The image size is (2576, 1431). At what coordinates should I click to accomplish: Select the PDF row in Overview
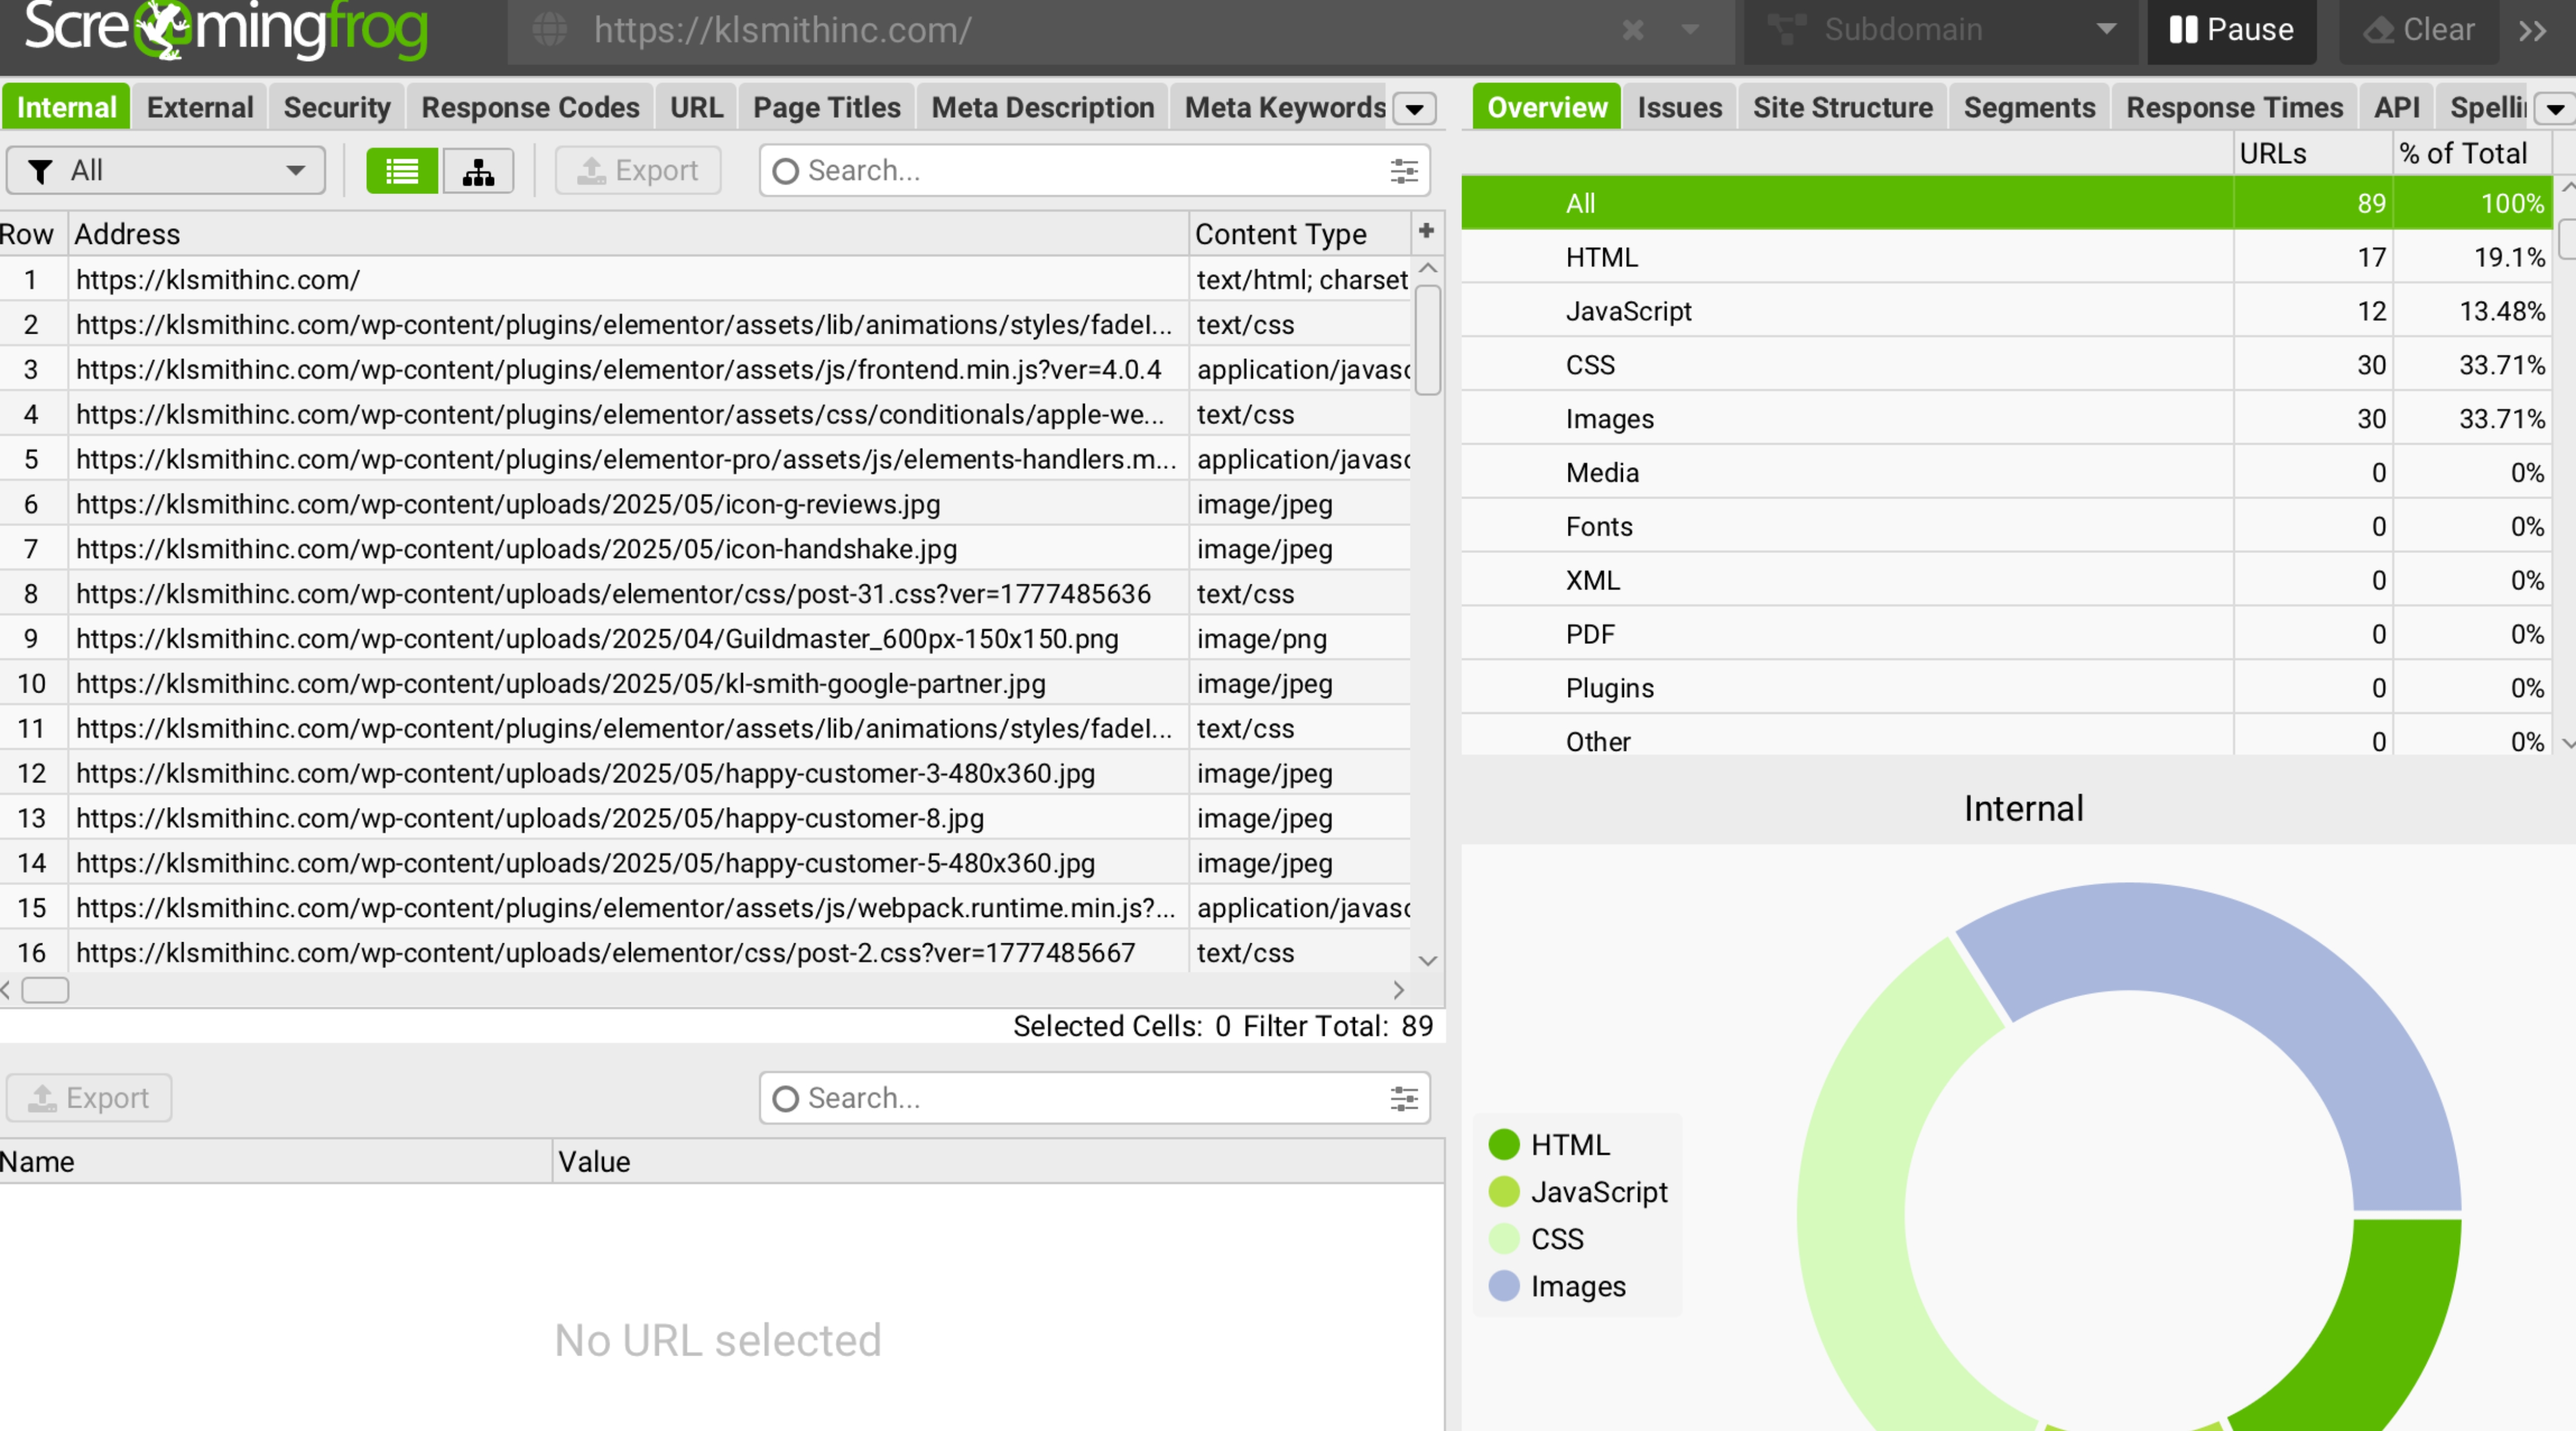click(2006, 634)
